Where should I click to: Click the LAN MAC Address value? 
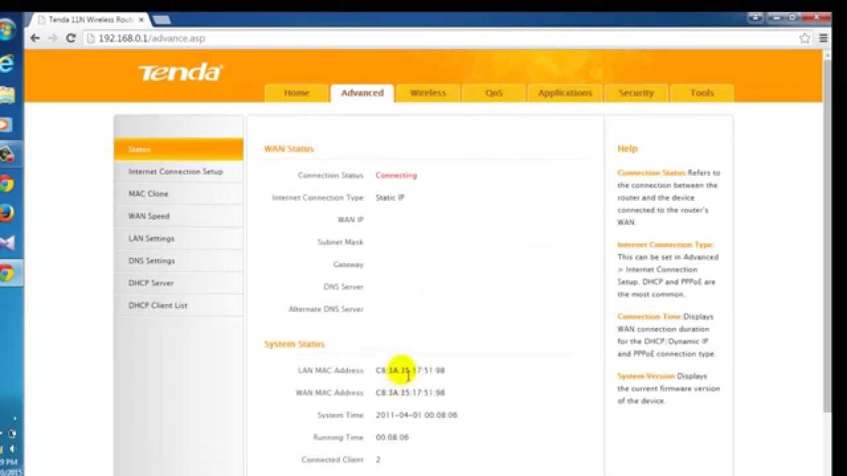click(x=410, y=370)
